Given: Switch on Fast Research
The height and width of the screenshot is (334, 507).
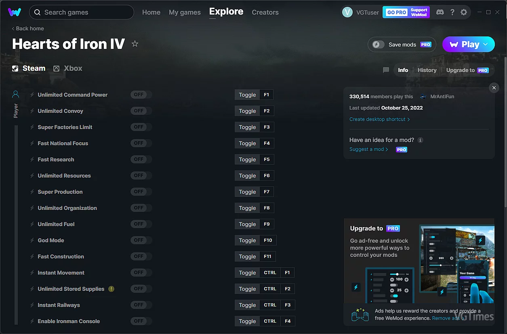Looking at the screenshot, I should [x=141, y=159].
